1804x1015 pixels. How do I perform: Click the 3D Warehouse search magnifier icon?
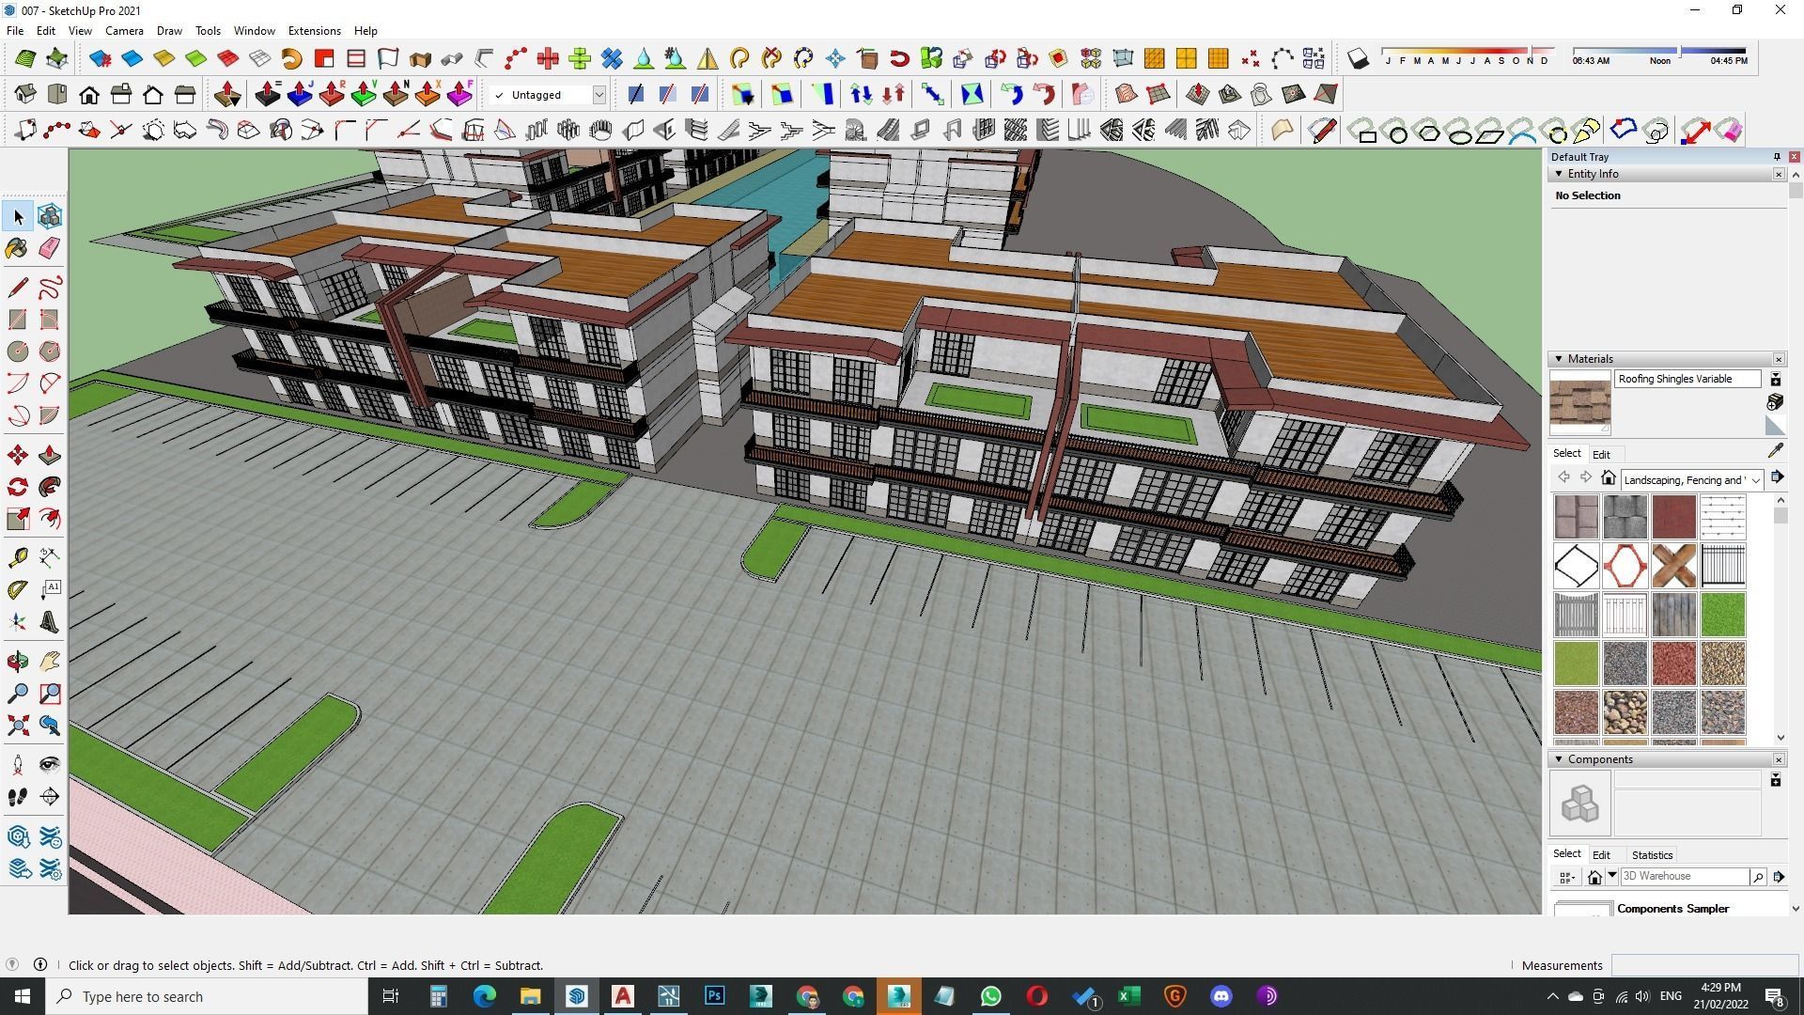pyautogui.click(x=1757, y=877)
